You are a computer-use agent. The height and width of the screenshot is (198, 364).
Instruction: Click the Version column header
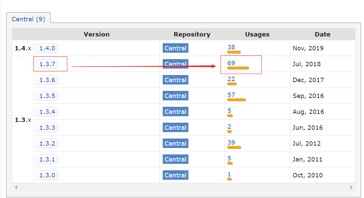(x=96, y=34)
